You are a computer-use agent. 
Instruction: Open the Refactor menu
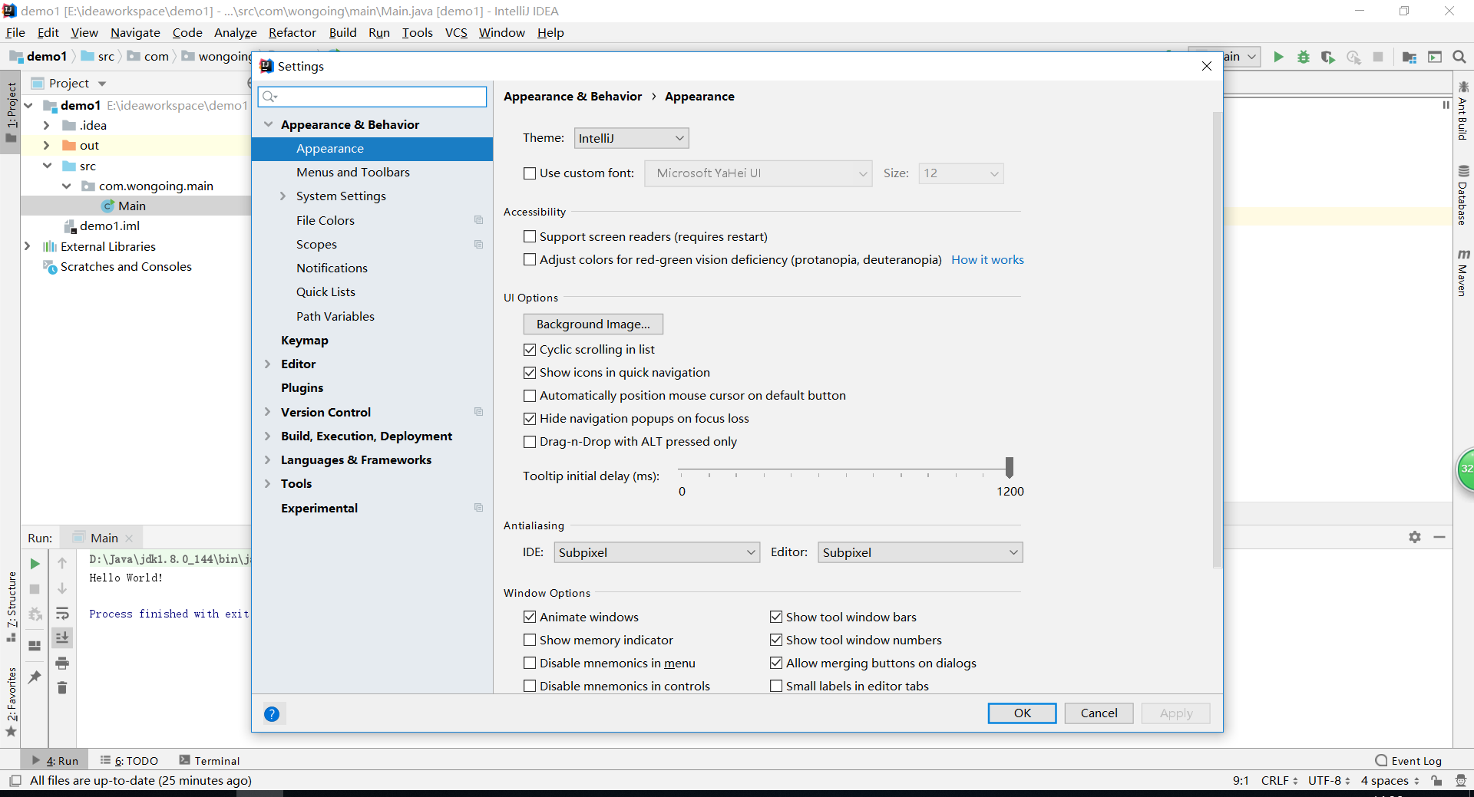point(292,32)
